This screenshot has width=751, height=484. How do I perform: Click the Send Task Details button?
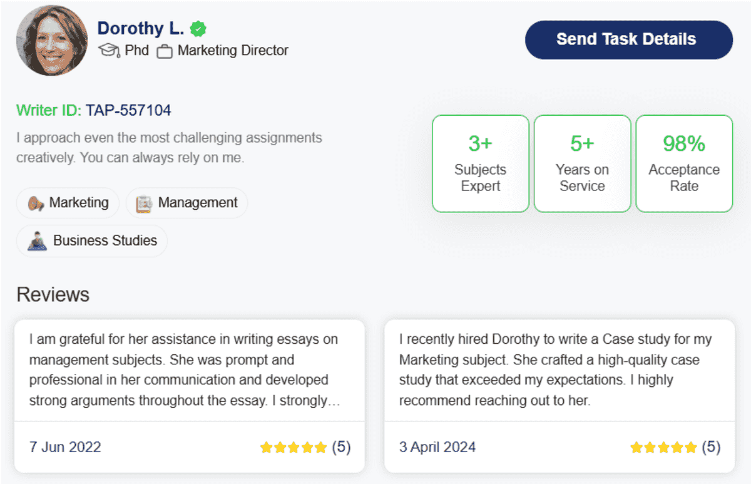point(628,39)
